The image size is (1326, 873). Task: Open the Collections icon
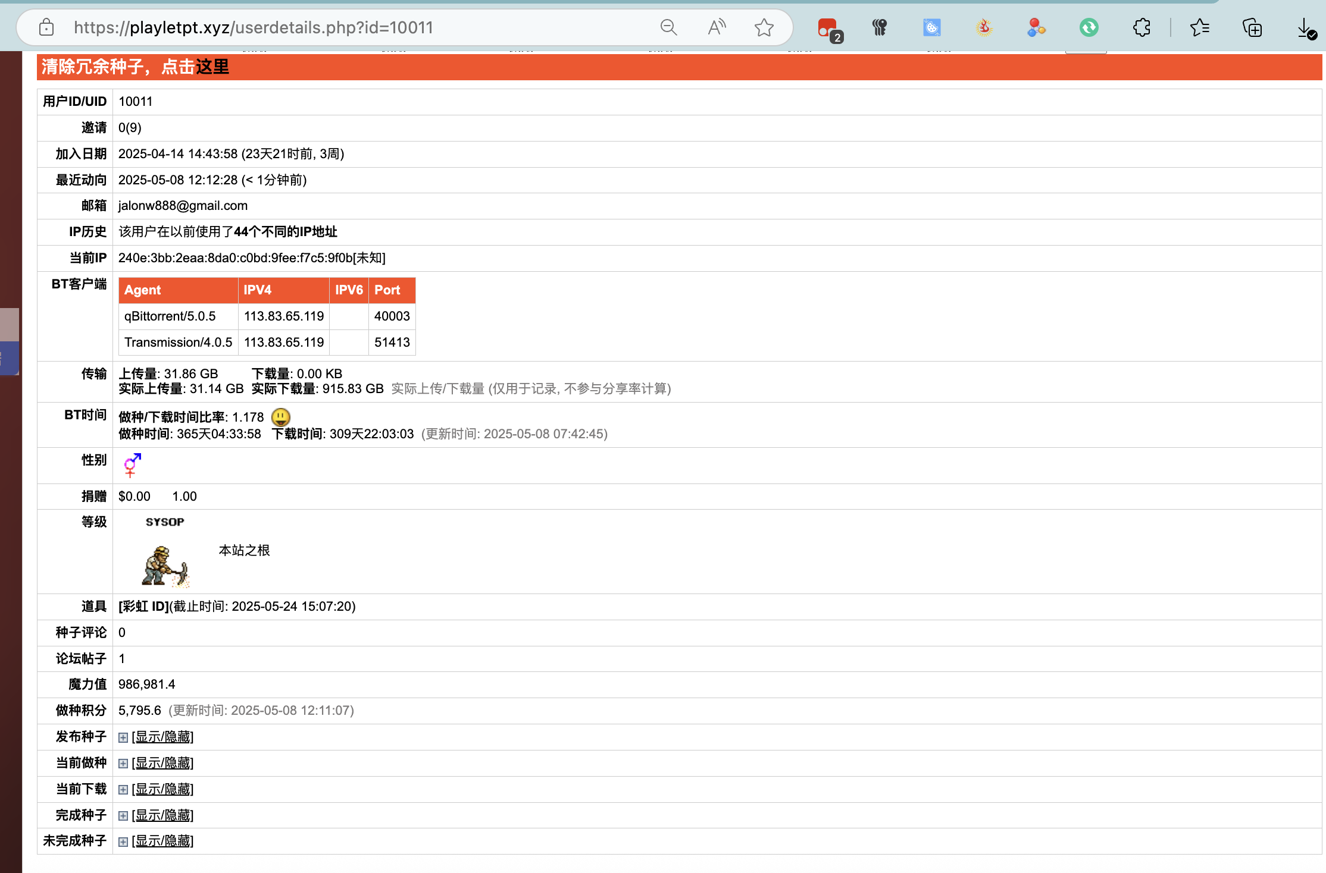tap(1252, 27)
